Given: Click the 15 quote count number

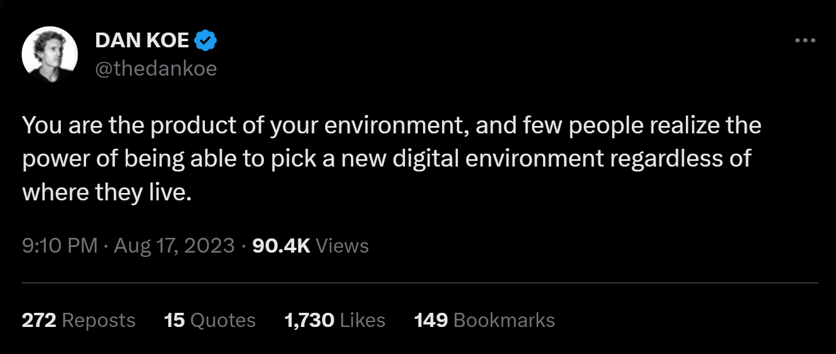Looking at the screenshot, I should pos(174,320).
